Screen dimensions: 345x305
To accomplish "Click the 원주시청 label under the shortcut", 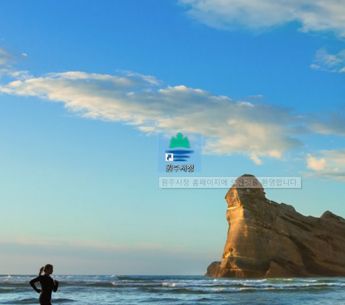I will 180,168.
